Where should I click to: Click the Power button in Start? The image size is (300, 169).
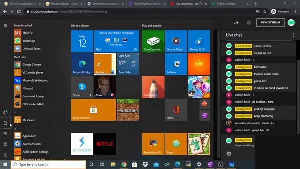(5, 154)
